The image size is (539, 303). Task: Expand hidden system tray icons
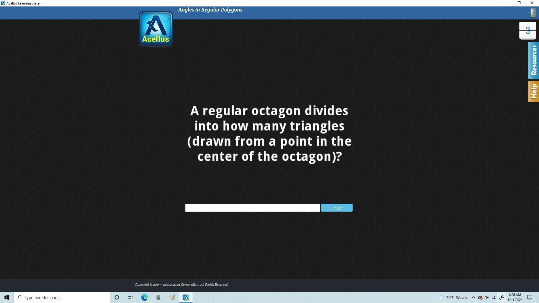click(x=473, y=297)
